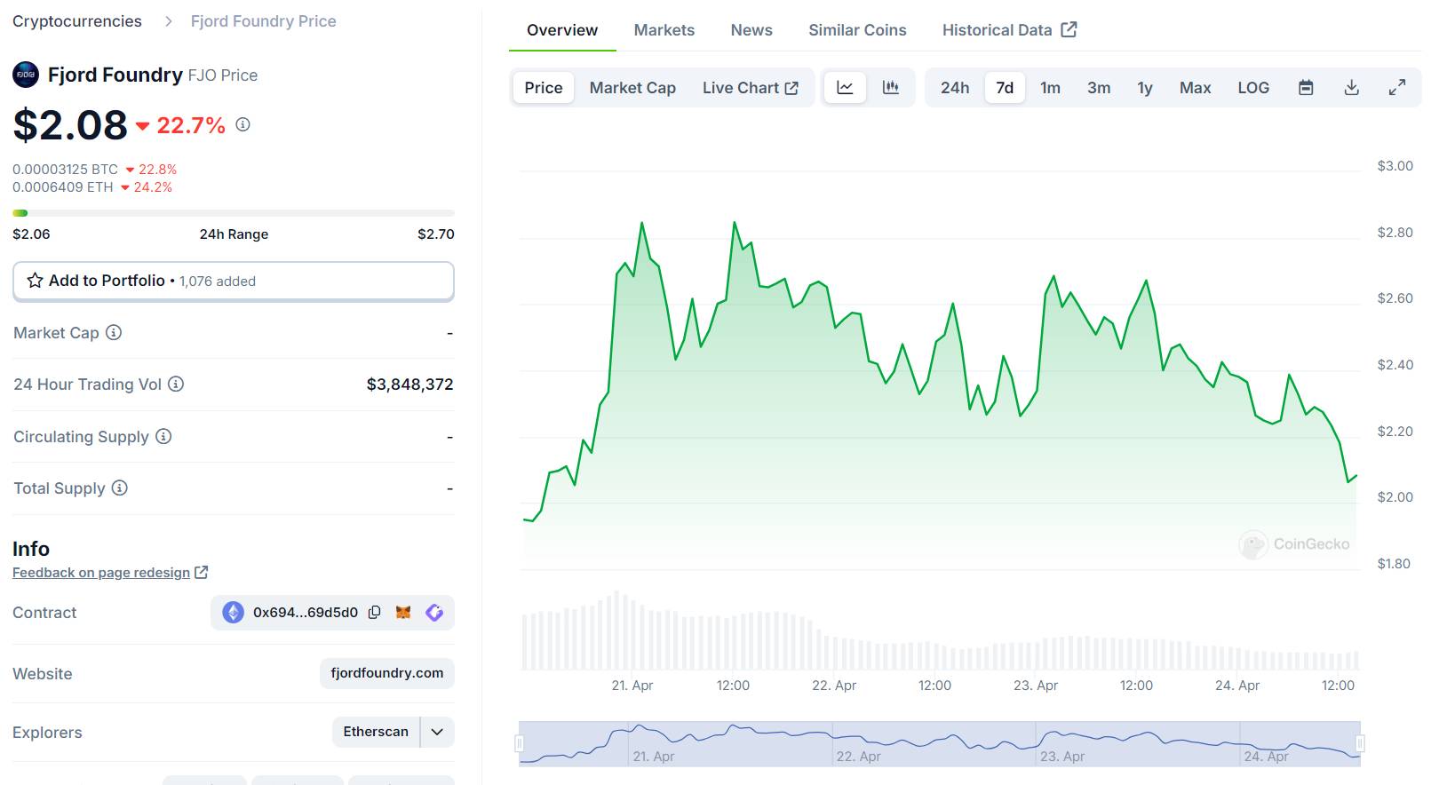This screenshot has width=1439, height=785.
Task: Click the $2.70 range high value
Action: [435, 234]
